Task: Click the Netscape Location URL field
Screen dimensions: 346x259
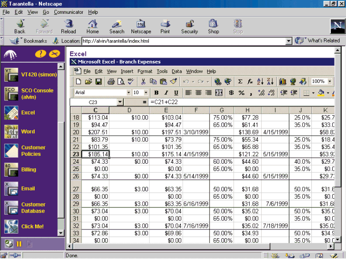Action: coord(184,41)
